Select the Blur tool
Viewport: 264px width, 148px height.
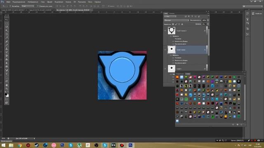coord(7,63)
